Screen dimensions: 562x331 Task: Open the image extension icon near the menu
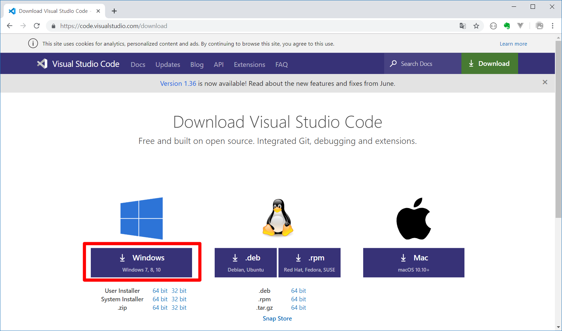click(x=540, y=26)
